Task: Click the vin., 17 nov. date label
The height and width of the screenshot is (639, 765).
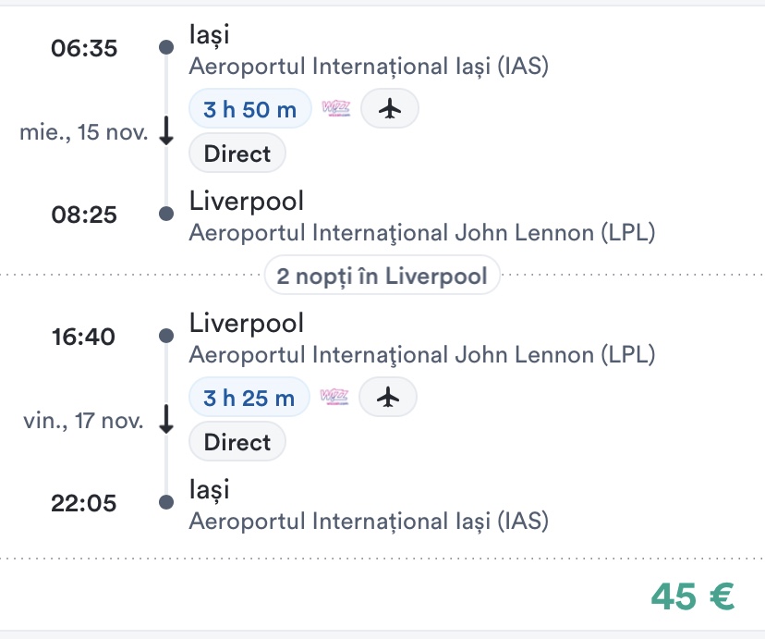Action: tap(84, 421)
